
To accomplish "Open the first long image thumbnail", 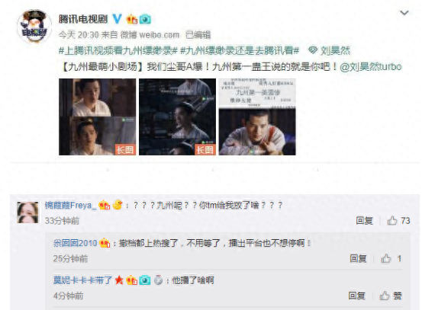I will (97, 117).
